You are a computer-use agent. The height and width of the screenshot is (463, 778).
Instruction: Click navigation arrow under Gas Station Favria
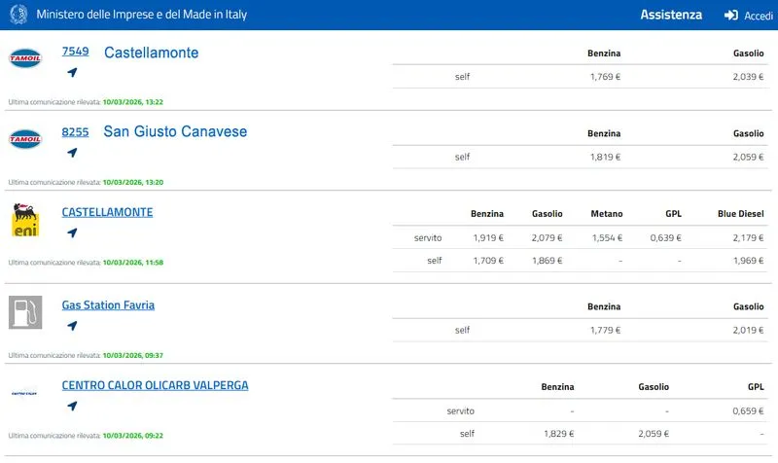point(72,326)
